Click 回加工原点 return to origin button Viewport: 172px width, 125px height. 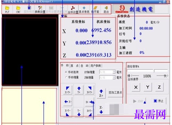pyautogui.click(x=115, y=92)
